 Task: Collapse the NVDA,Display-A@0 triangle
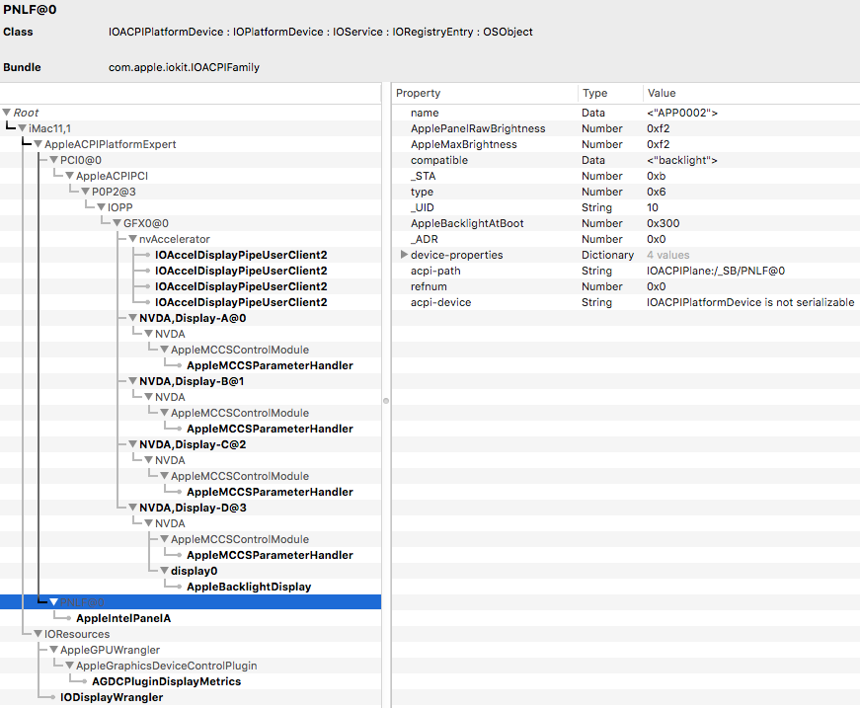[x=132, y=318]
